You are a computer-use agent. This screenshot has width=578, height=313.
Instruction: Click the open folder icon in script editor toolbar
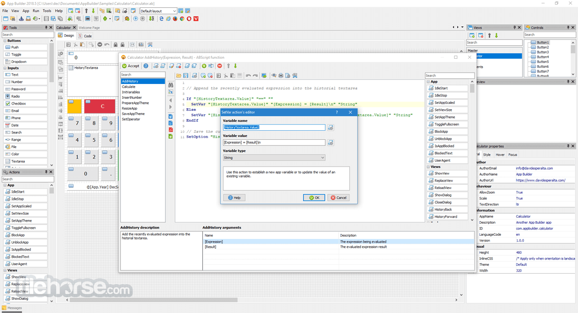(179, 76)
